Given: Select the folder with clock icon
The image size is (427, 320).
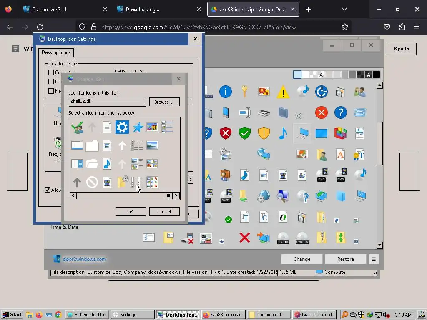Looking at the screenshot, I should pos(122,182).
